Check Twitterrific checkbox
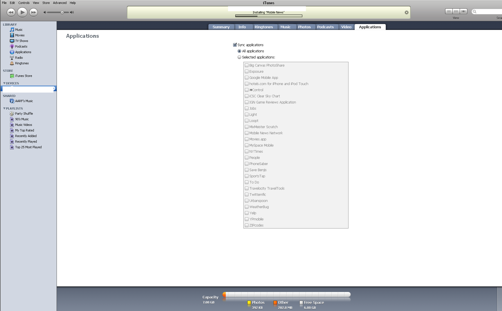Image resolution: width=502 pixels, height=311 pixels. point(247,194)
